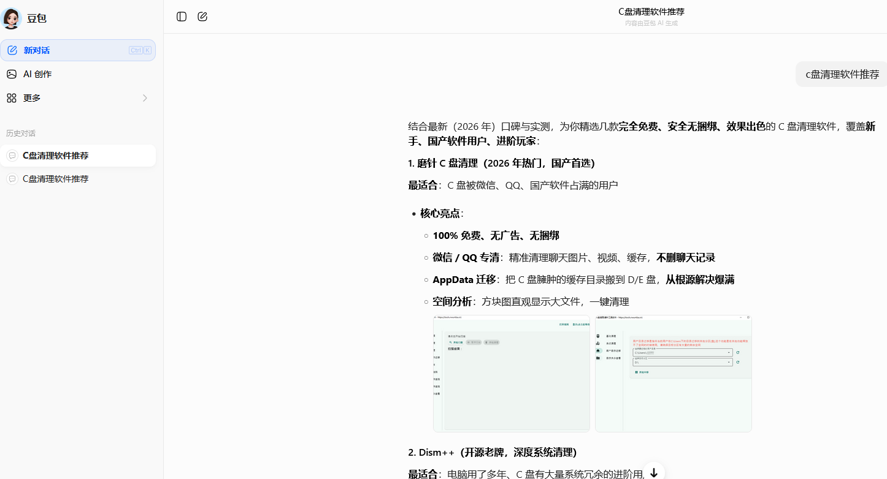Click the heading 2. Dism++

click(x=492, y=452)
